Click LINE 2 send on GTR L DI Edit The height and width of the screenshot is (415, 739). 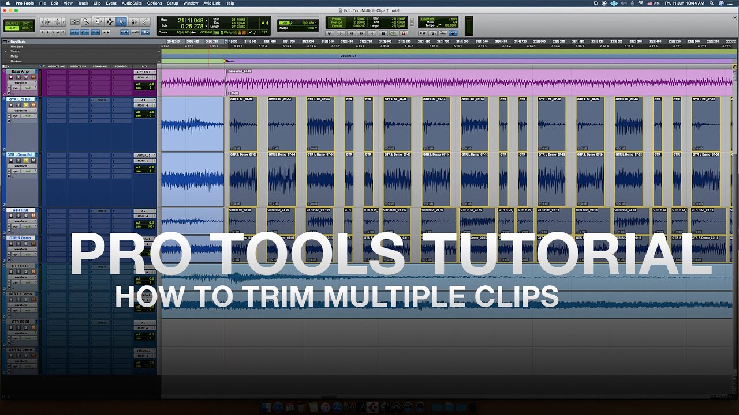pos(100,100)
